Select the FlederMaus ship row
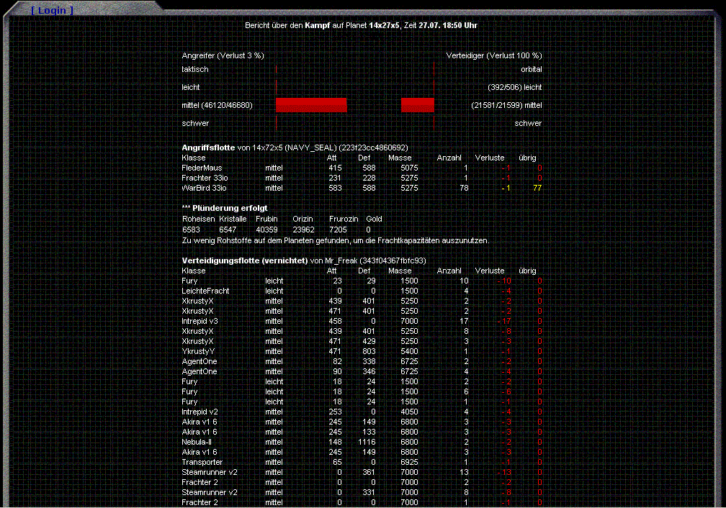Viewport: 726px width, 508px height. [202, 168]
